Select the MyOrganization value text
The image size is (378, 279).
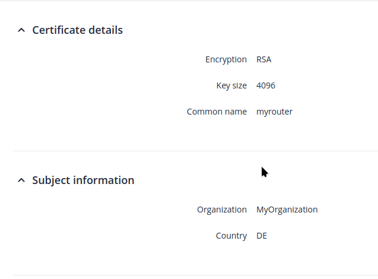287,210
